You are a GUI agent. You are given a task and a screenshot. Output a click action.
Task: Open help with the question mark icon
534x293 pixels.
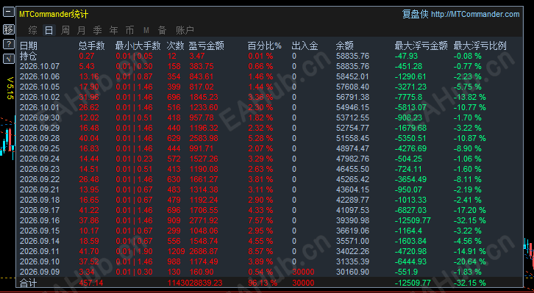tap(9, 44)
